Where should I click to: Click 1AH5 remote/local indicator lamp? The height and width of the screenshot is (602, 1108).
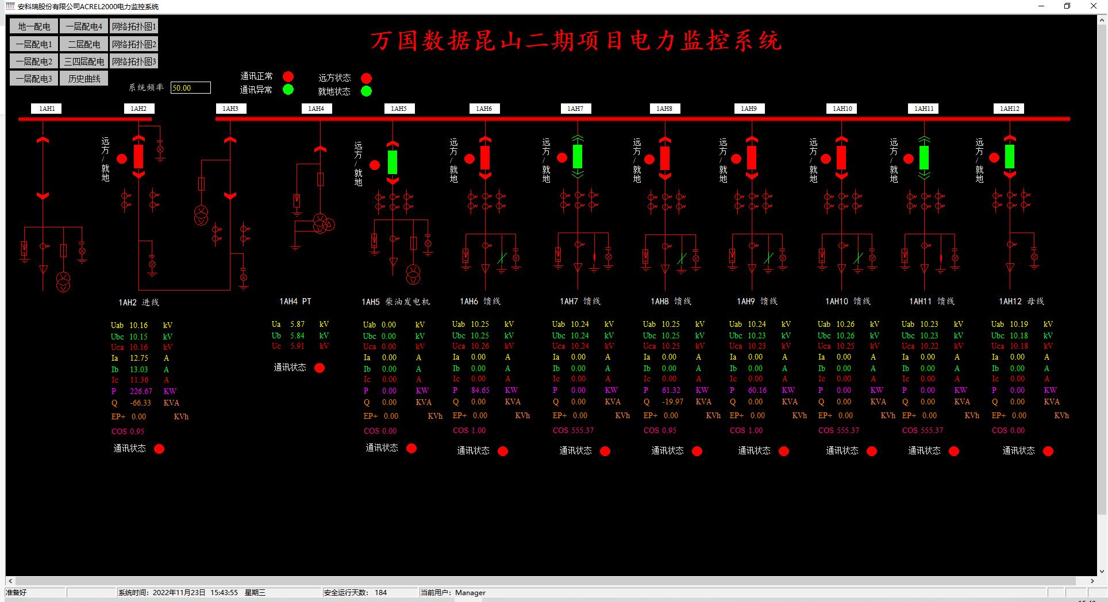375,165
